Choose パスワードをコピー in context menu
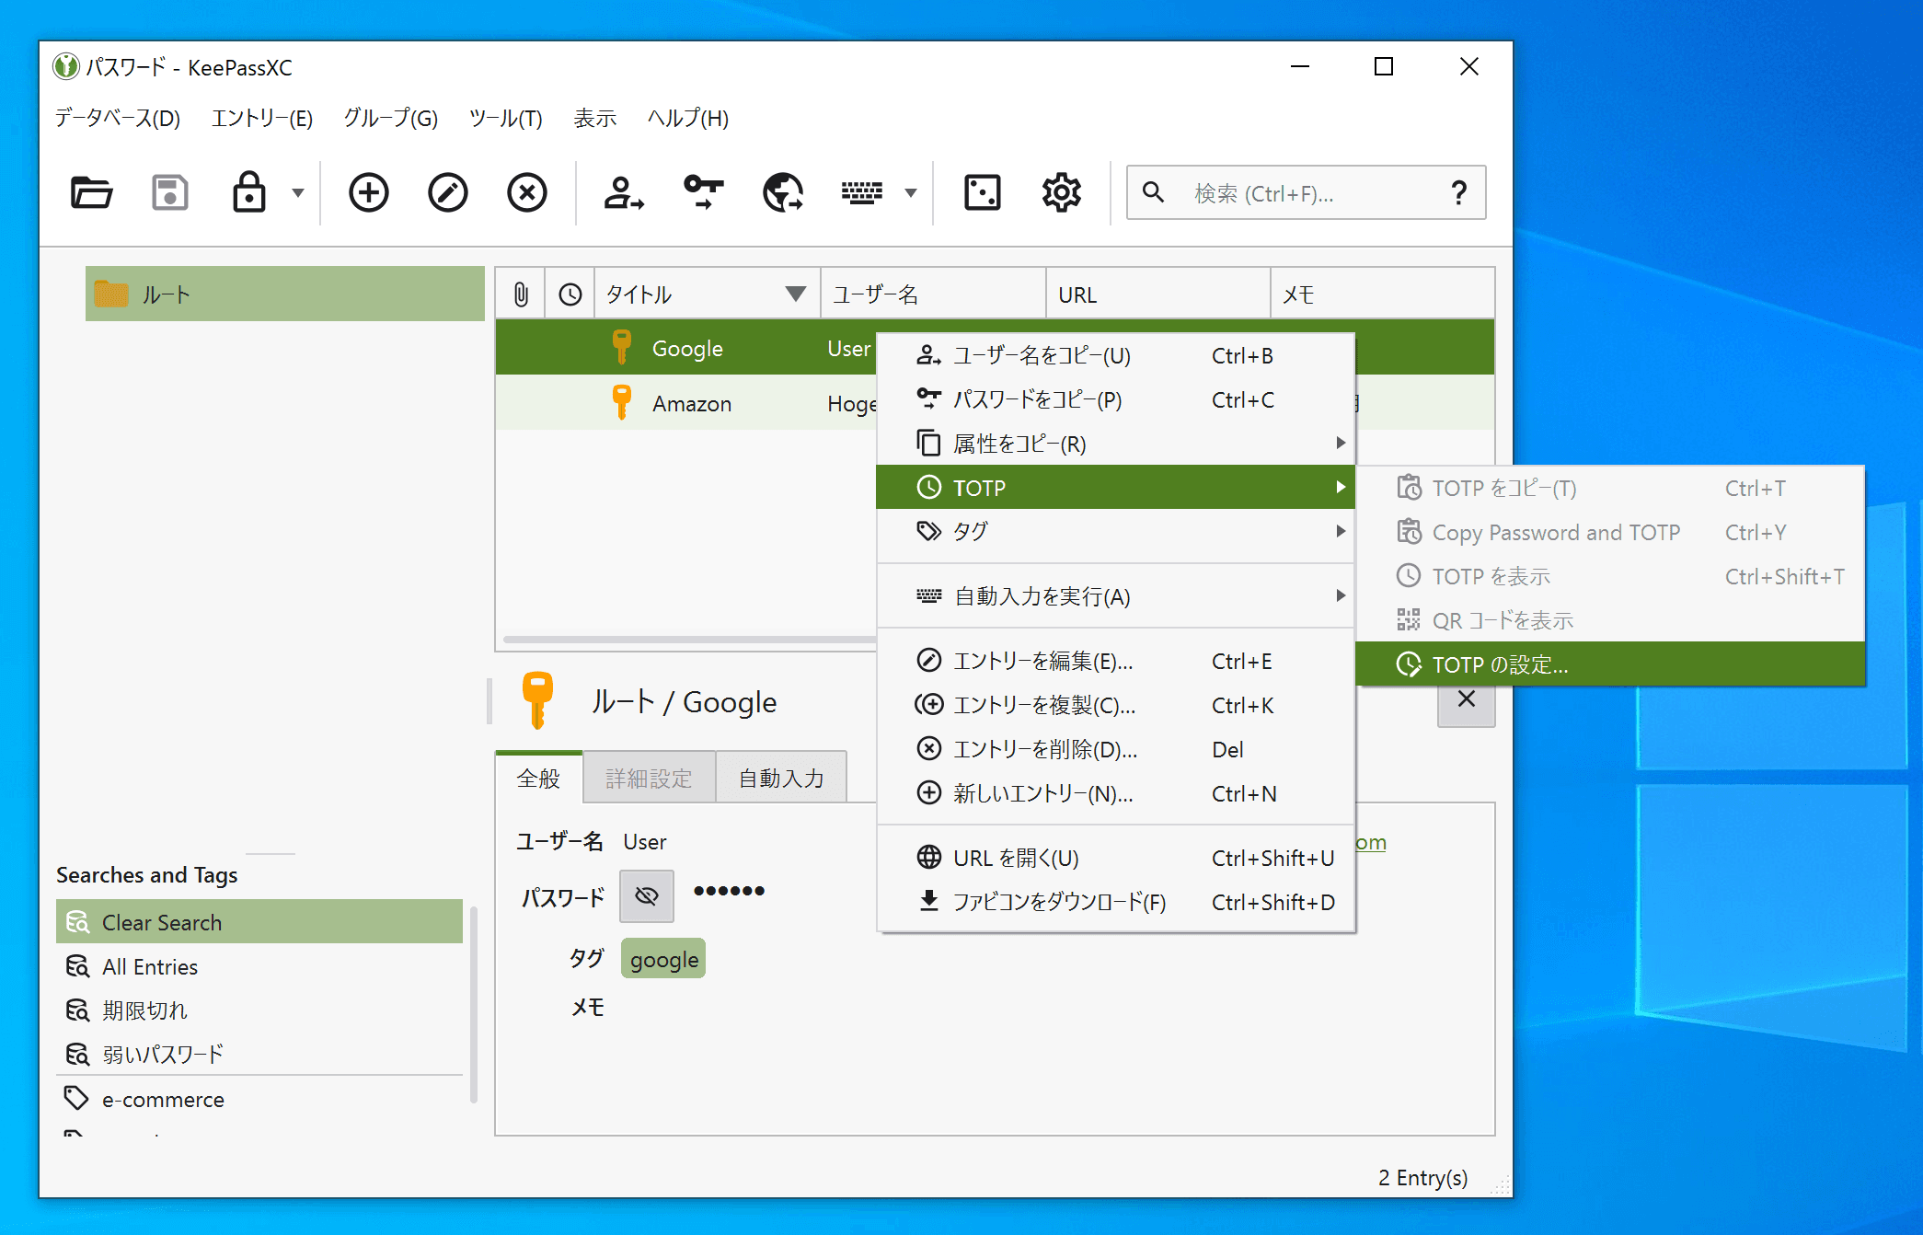Viewport: 1923px width, 1235px height. pyautogui.click(x=1115, y=399)
